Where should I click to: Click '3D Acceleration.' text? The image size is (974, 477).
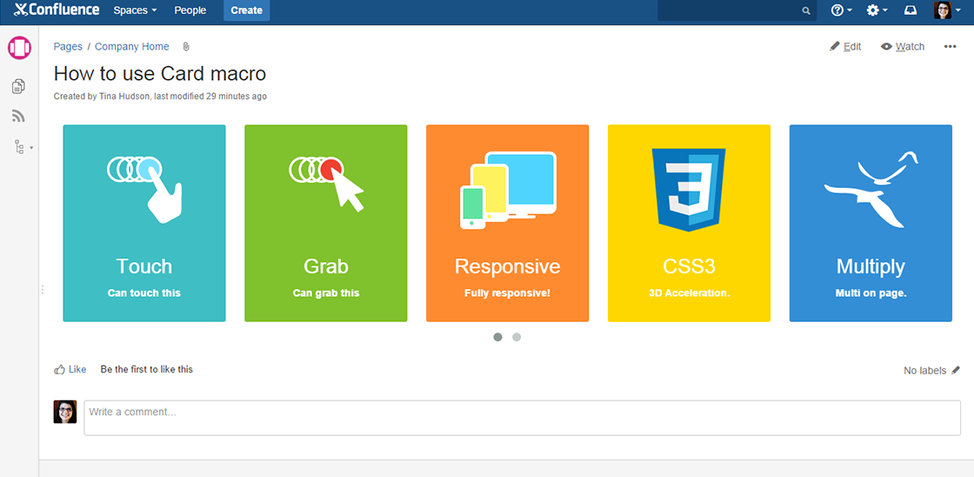click(689, 293)
